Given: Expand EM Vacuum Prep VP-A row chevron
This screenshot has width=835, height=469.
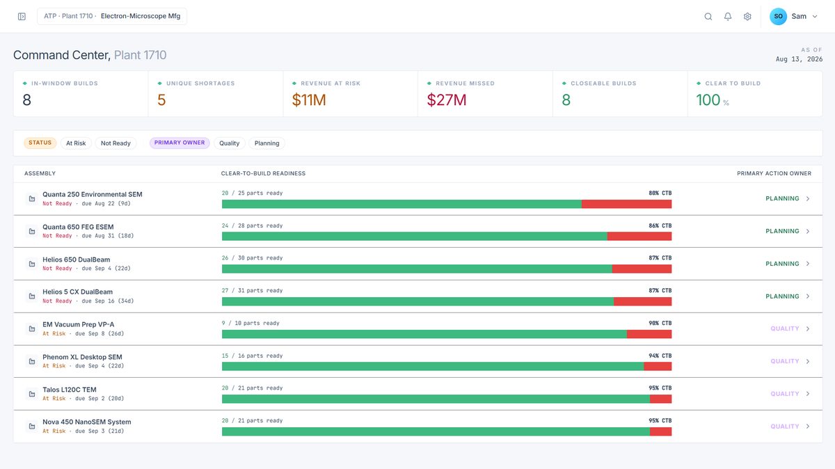Looking at the screenshot, I should coord(808,329).
